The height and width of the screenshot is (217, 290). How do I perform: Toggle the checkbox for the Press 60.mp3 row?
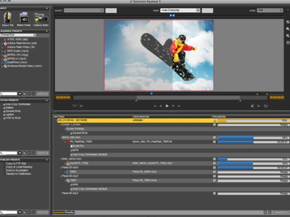[x=215, y=194]
